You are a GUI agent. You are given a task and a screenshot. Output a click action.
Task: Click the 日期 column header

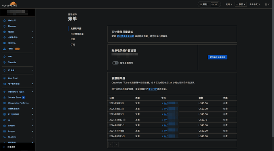point(112,98)
